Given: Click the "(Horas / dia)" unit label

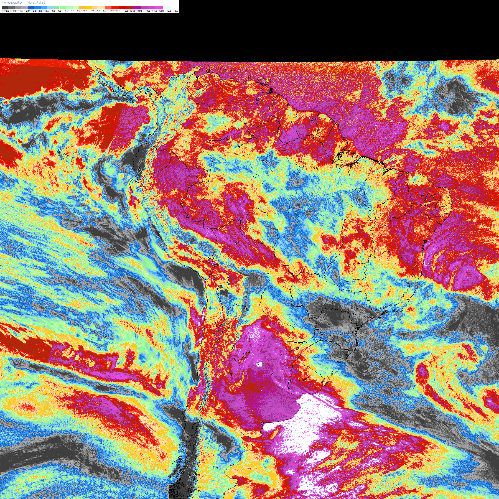Looking at the screenshot, I should (36, 2).
